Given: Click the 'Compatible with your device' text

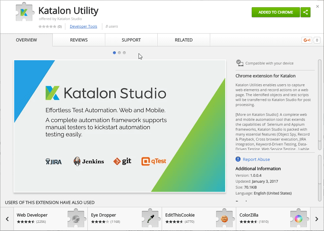Looking at the screenshot, I should pyautogui.click(x=270, y=63).
